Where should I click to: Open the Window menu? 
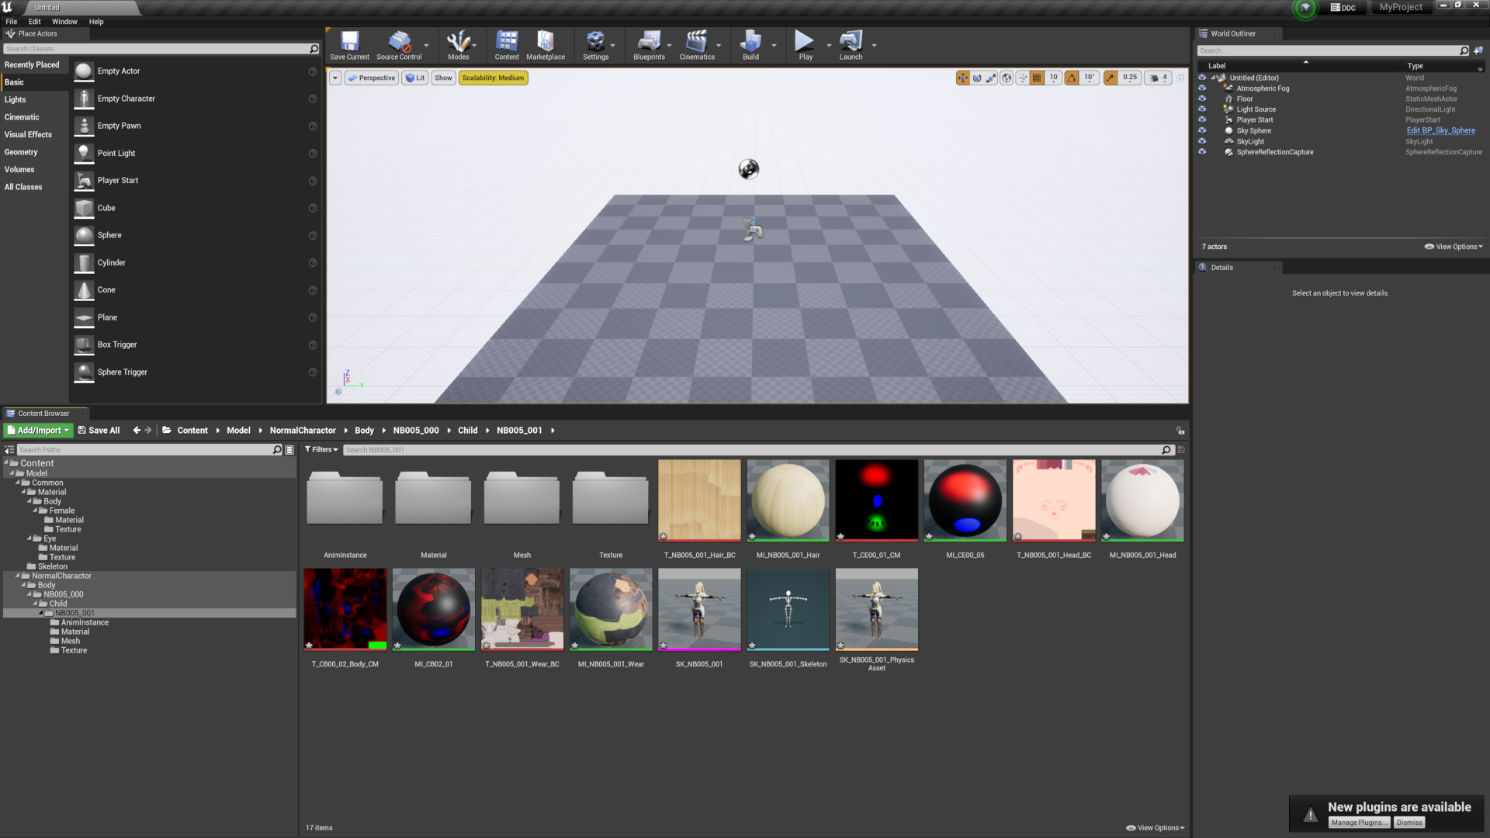[x=64, y=22]
